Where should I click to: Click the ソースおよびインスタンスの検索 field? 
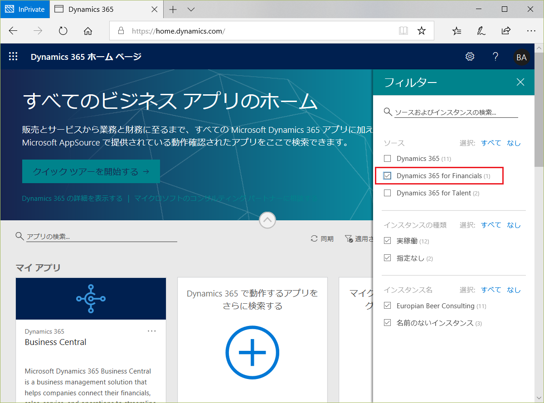(456, 112)
